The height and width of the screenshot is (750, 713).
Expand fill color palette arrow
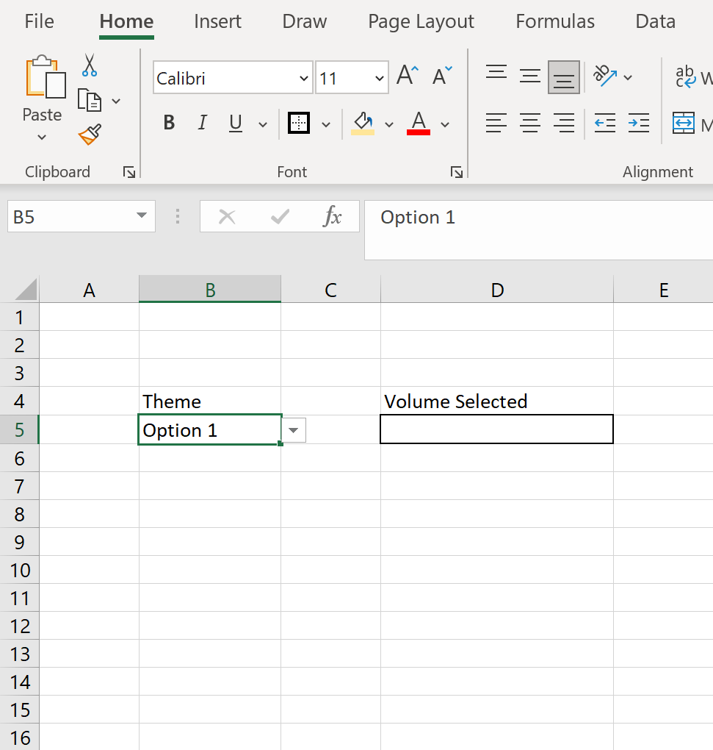click(389, 124)
